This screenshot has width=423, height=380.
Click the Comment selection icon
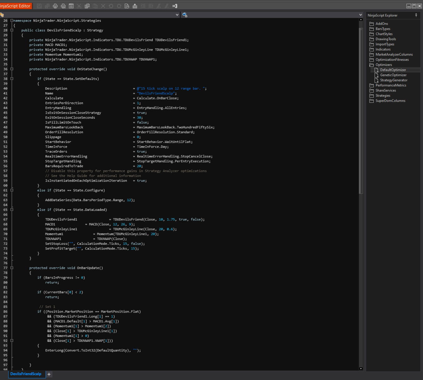tap(159, 6)
